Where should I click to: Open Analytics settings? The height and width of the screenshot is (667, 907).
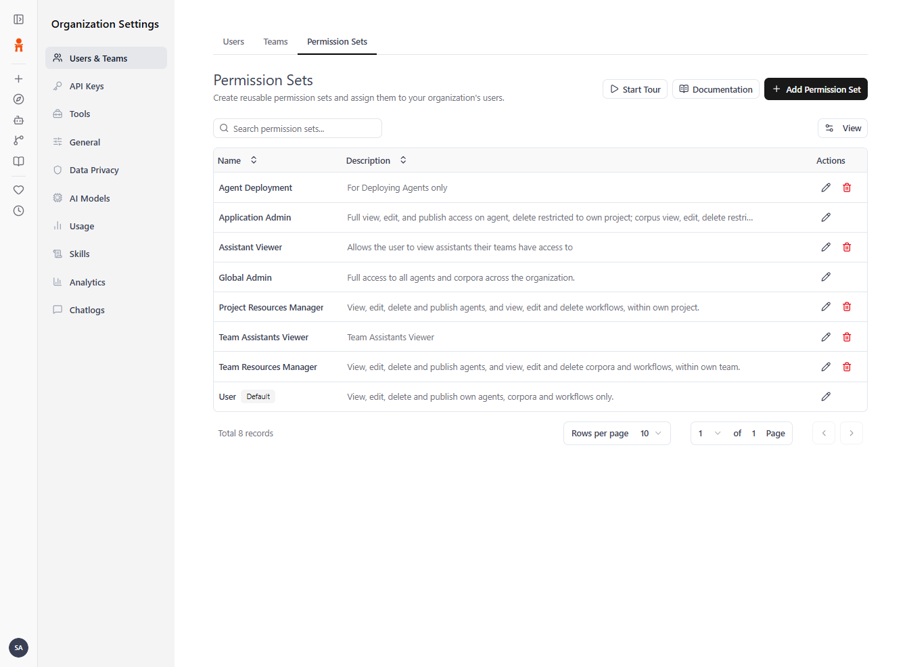106,282
